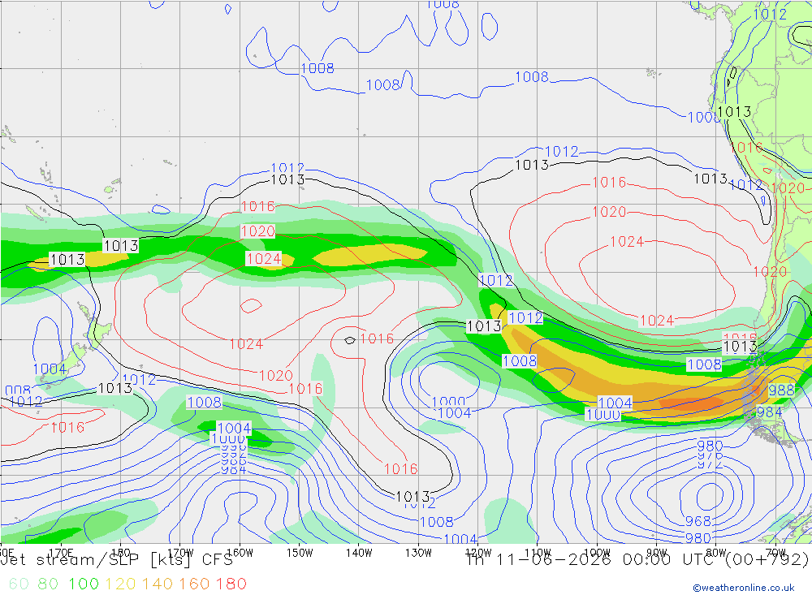Open the weatheronline.co.uk copyright link
The height and width of the screenshot is (595, 812).
(744, 588)
